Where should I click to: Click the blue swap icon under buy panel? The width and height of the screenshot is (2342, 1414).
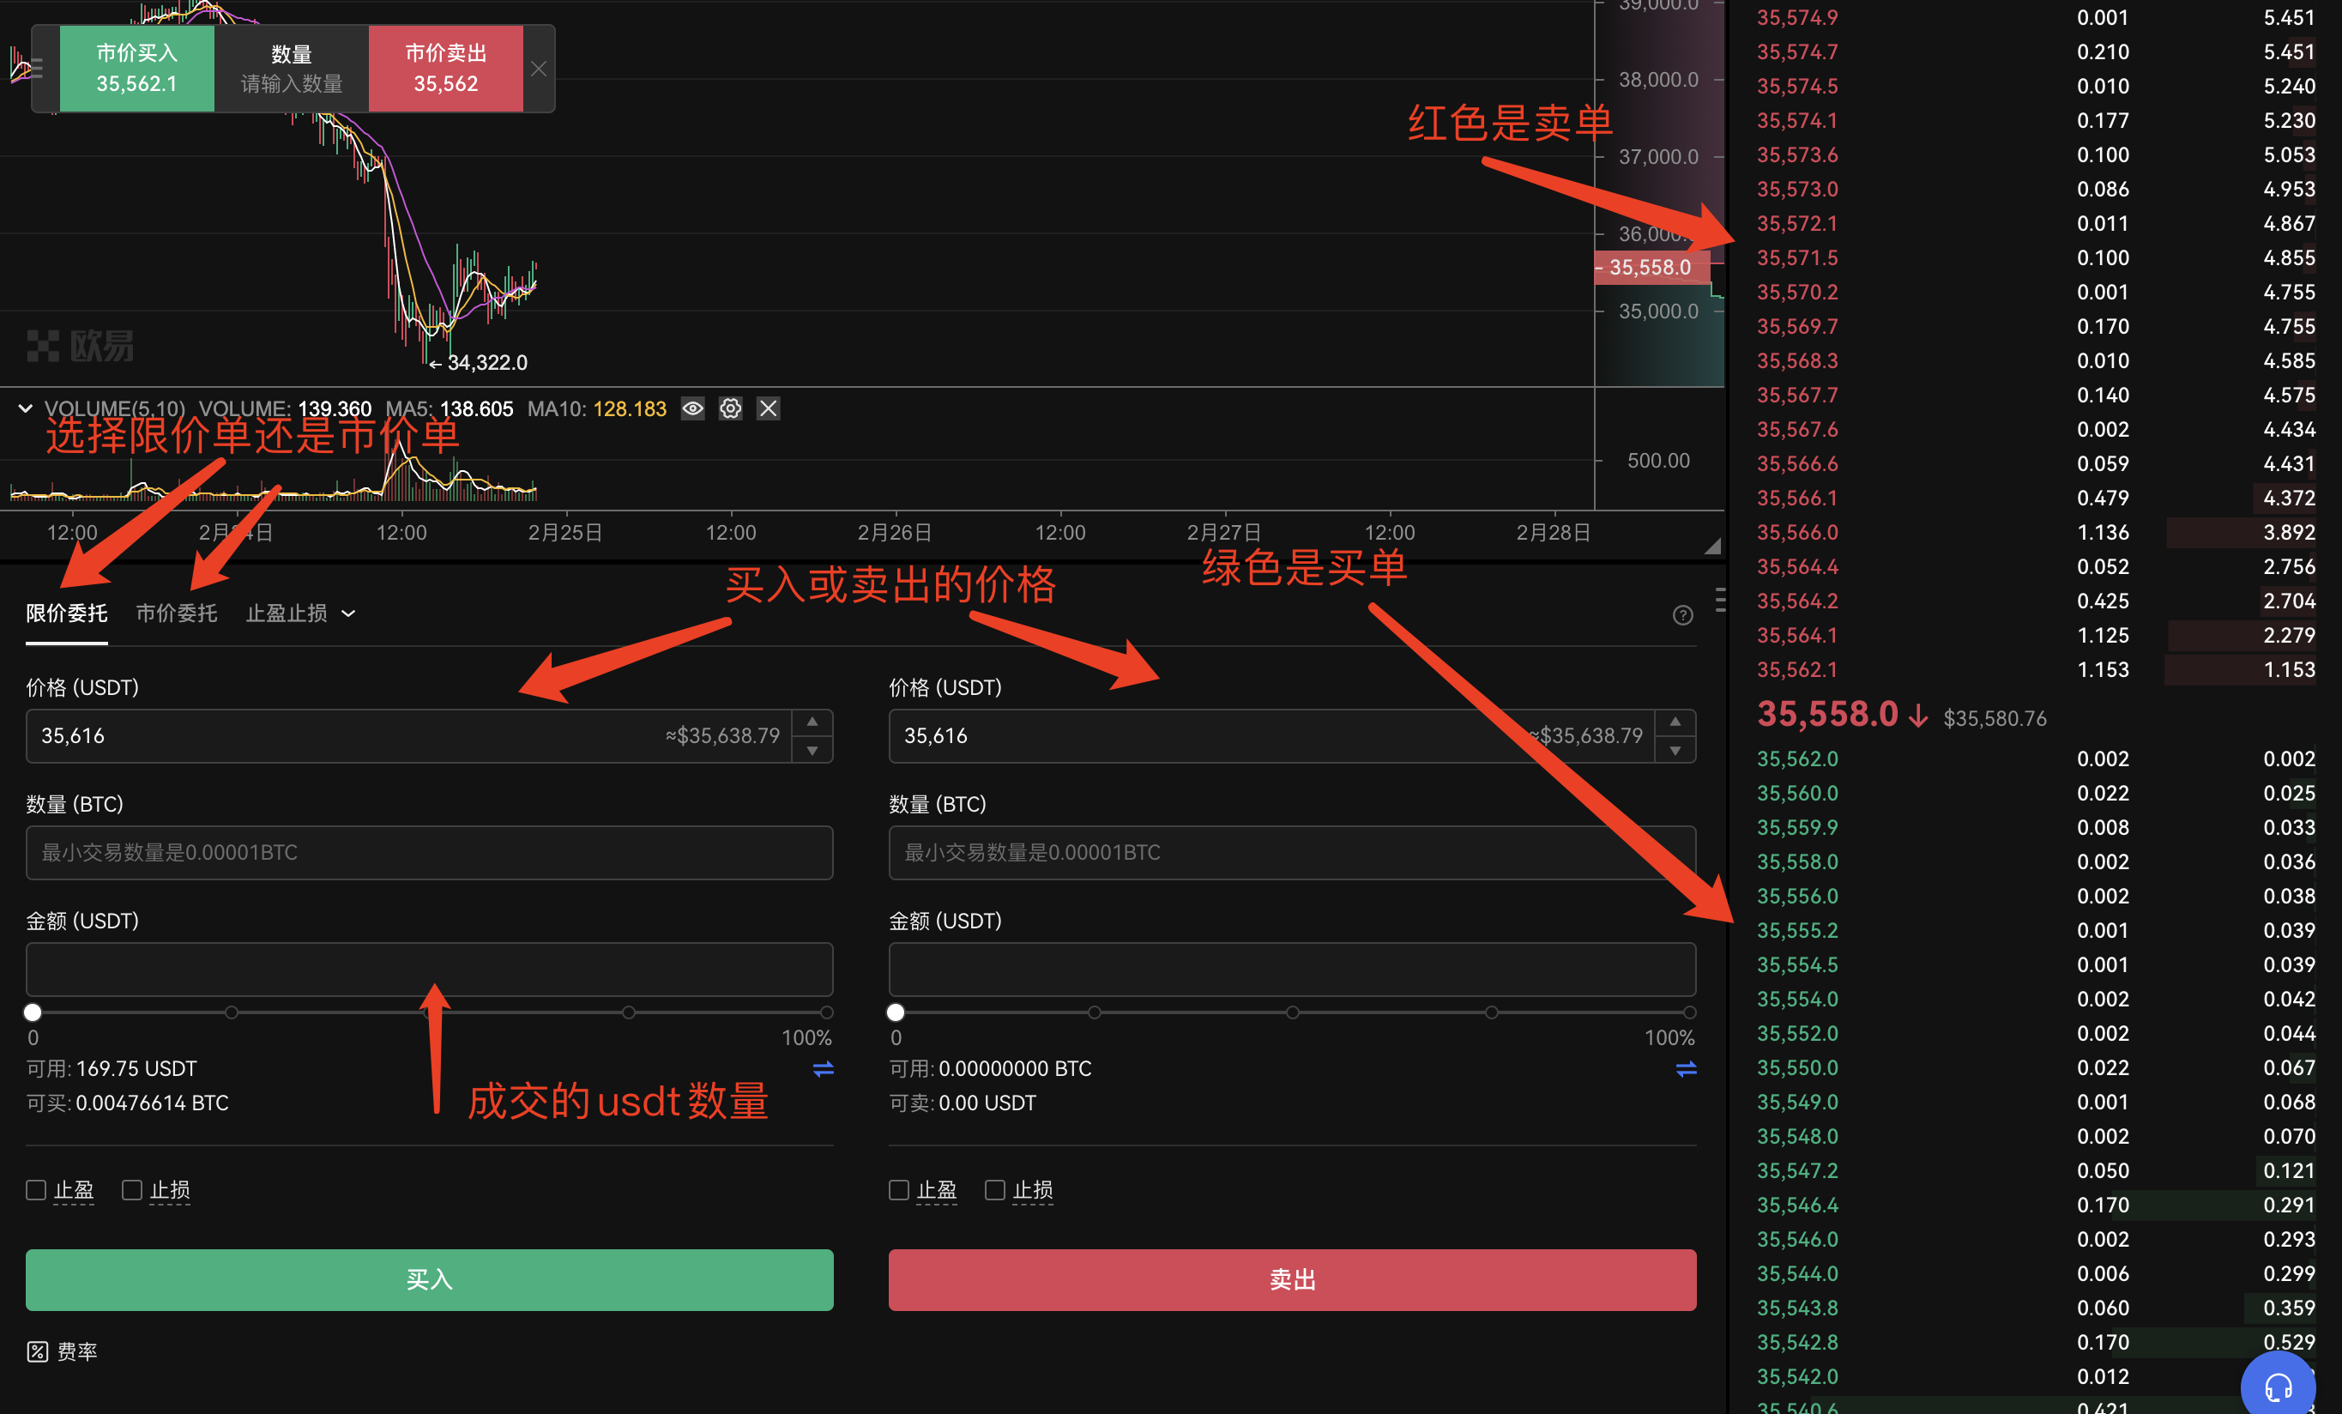pyautogui.click(x=823, y=1069)
